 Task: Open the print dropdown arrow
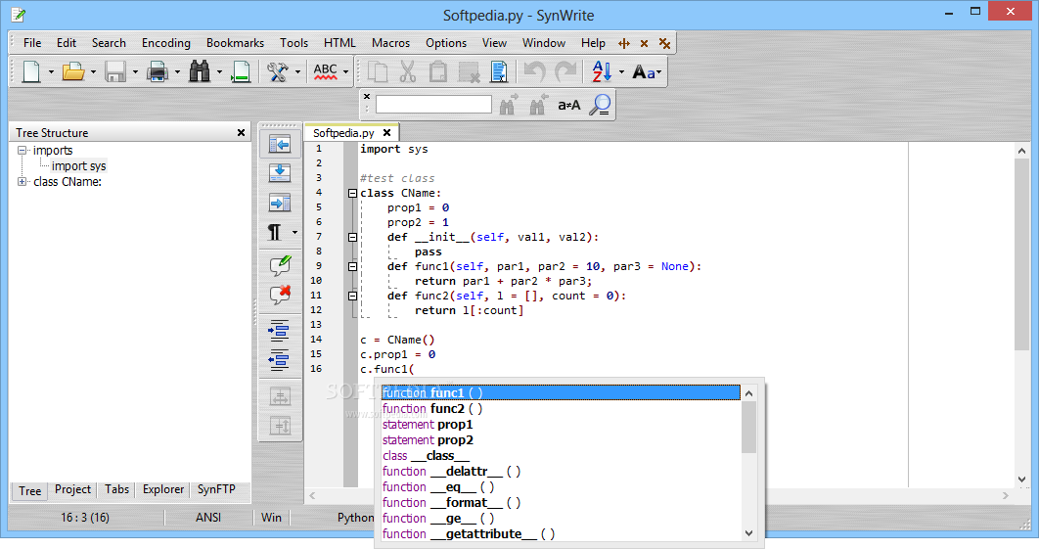[178, 72]
